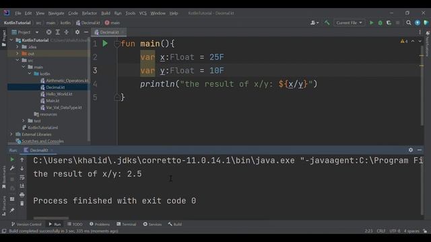Image resolution: width=431 pixels, height=242 pixels.
Task: Open Project panel settings gear
Action: click(77, 32)
